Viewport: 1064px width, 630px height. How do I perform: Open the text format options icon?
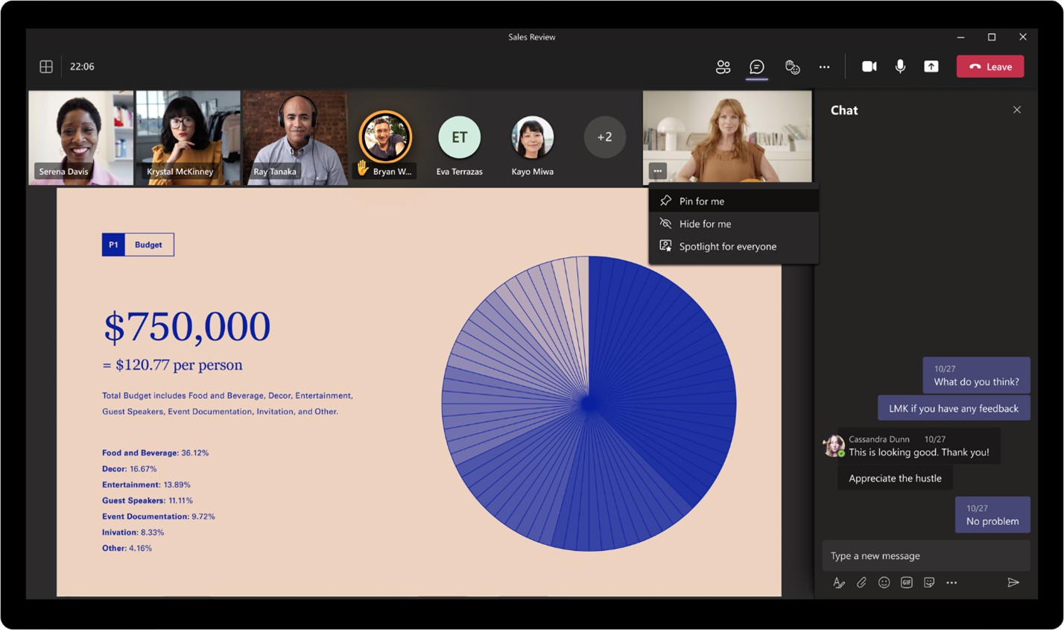839,582
